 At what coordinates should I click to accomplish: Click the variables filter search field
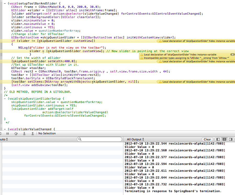click(100, 139)
